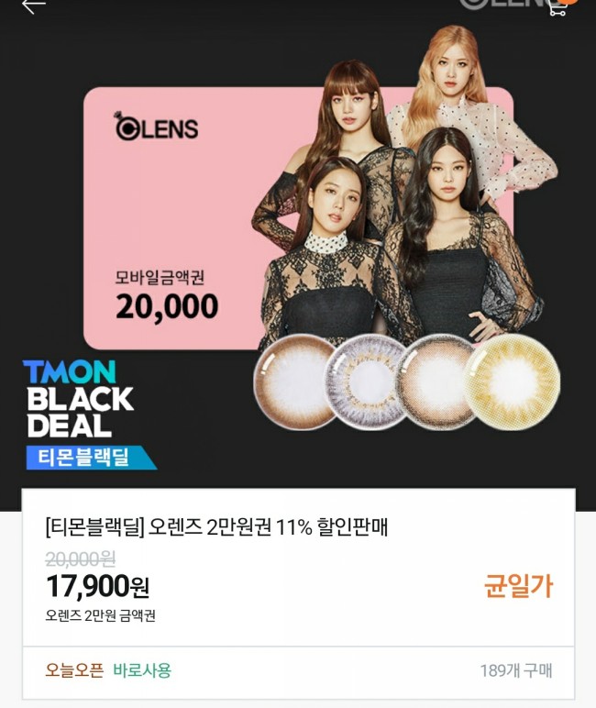Tap the green 바로사용 tag
This screenshot has width=596, height=708.
coord(142,670)
